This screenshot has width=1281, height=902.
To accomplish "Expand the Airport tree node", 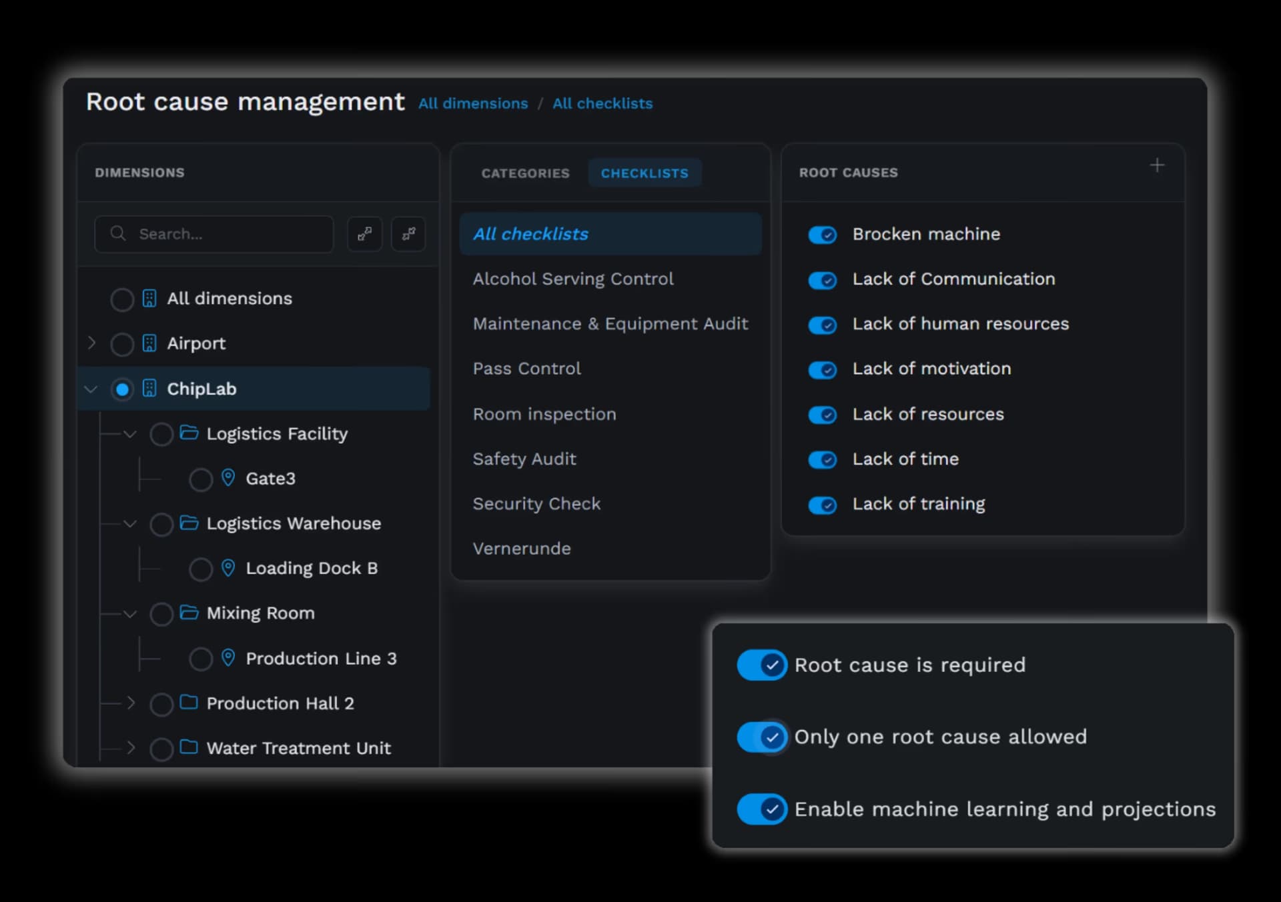I will [x=92, y=343].
